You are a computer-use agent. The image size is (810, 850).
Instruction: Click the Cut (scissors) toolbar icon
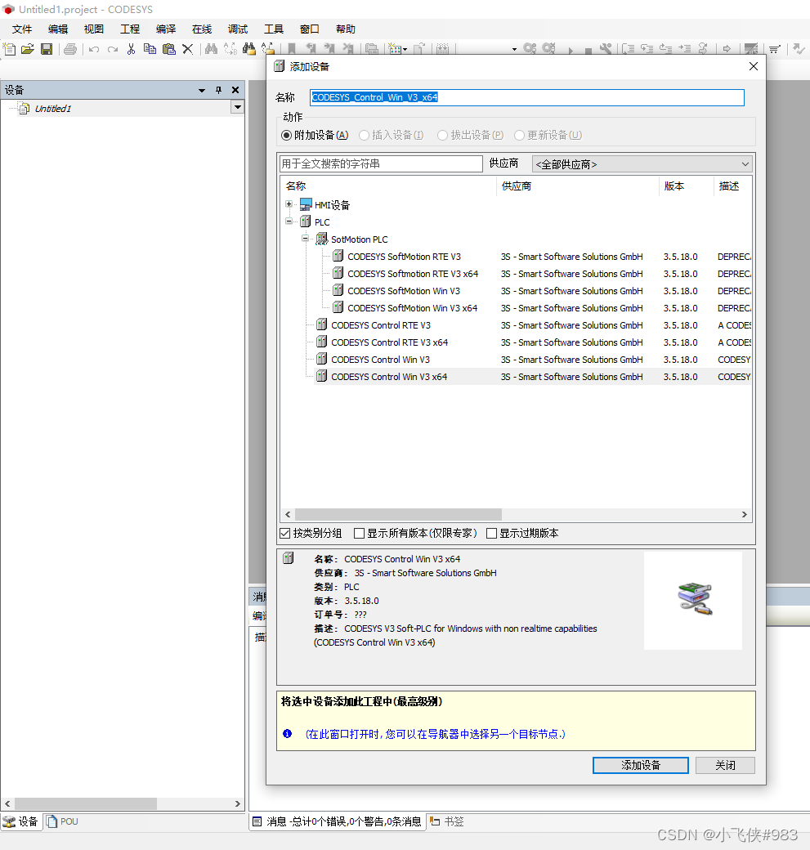point(131,49)
